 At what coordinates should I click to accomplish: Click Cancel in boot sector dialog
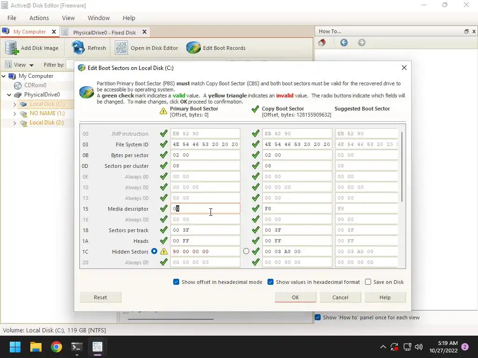click(340, 297)
